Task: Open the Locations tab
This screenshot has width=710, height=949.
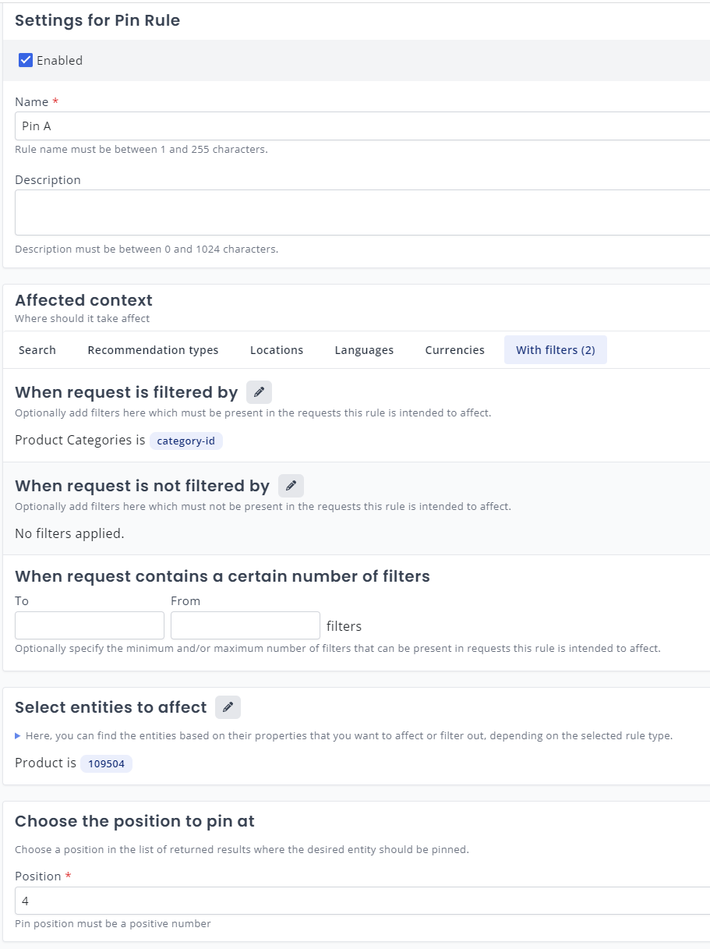Action: [x=277, y=350]
